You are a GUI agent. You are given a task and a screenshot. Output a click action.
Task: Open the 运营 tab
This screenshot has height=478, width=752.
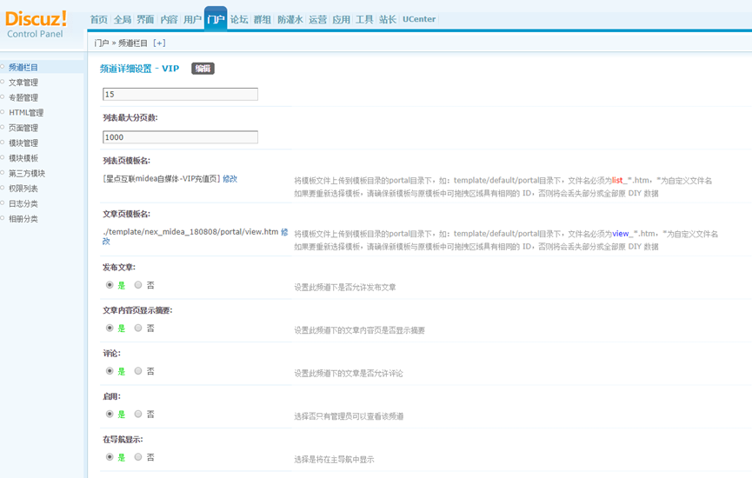point(317,19)
